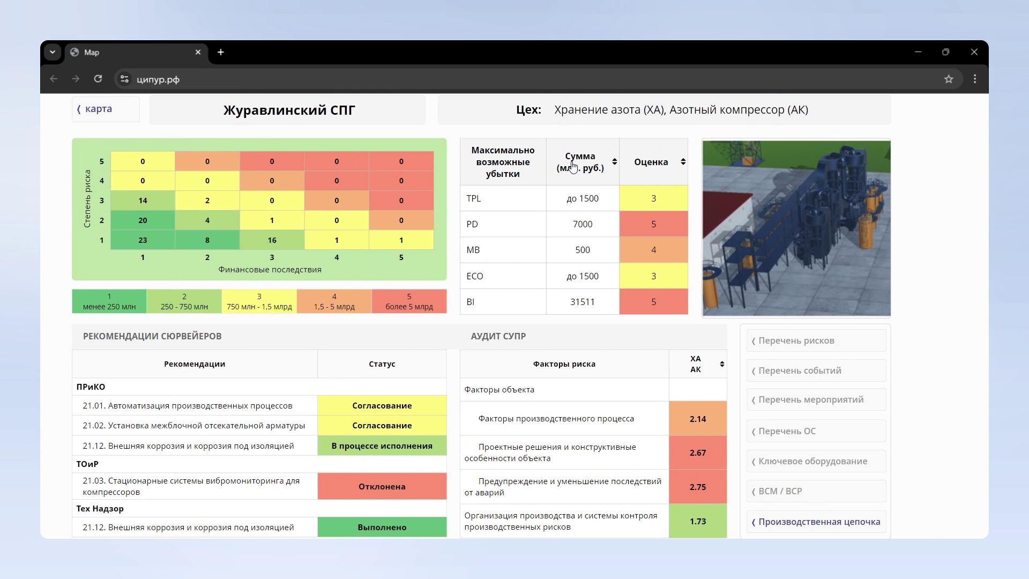This screenshot has width=1029, height=579.
Task: Click the risk factor score 2.67
Action: pyautogui.click(x=698, y=452)
